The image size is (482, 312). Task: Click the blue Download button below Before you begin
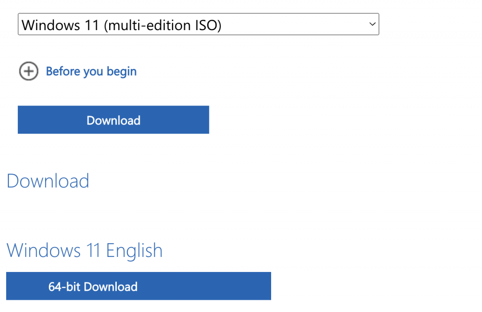[113, 120]
